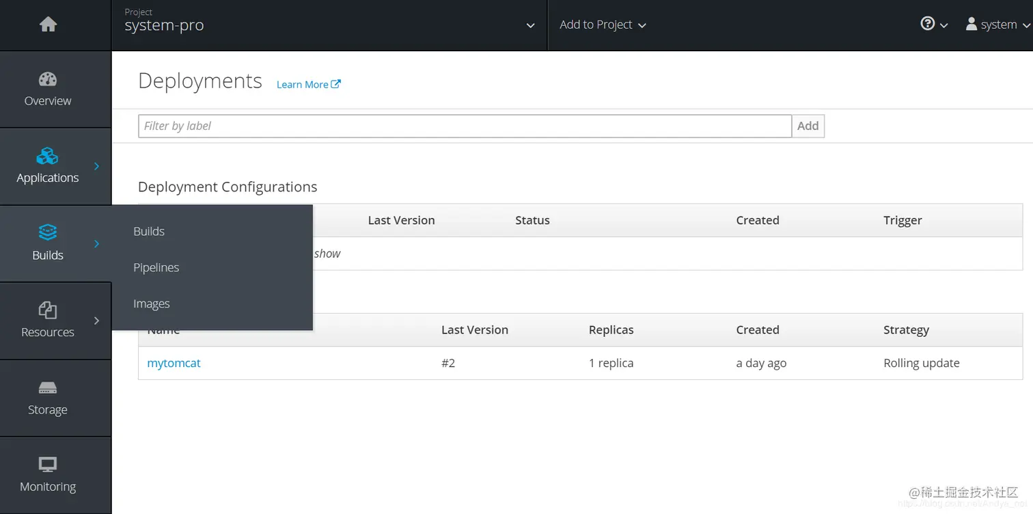Click the user person icon in header
This screenshot has width=1033, height=514.
tap(971, 24)
